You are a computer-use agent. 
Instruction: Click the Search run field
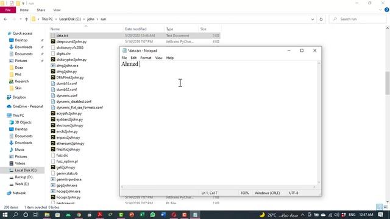pos(358,19)
